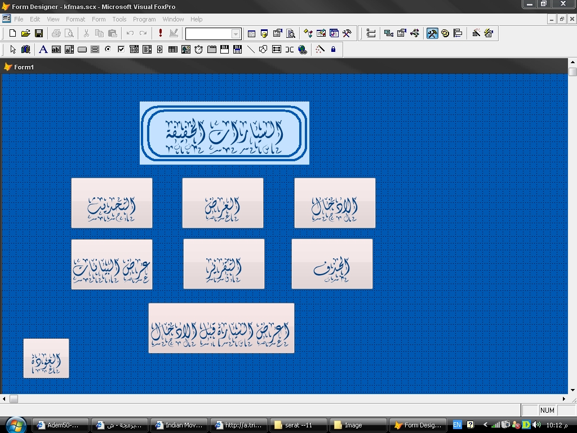Run the form with the red exclamation

coord(161,33)
